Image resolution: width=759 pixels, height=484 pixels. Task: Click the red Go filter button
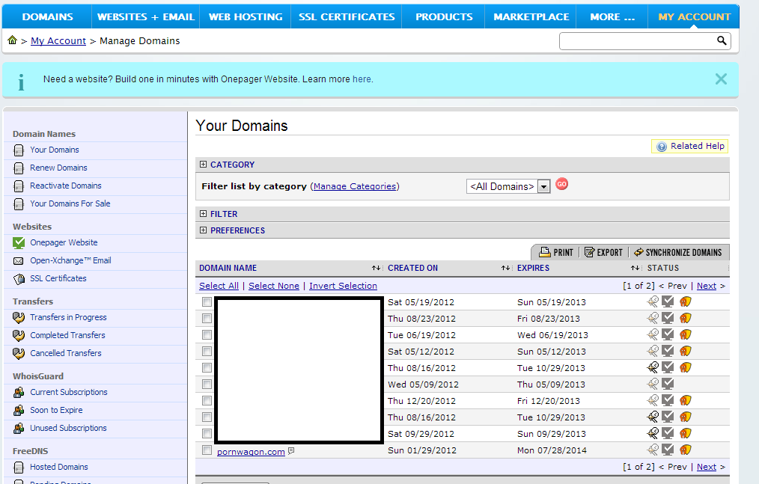coord(561,184)
